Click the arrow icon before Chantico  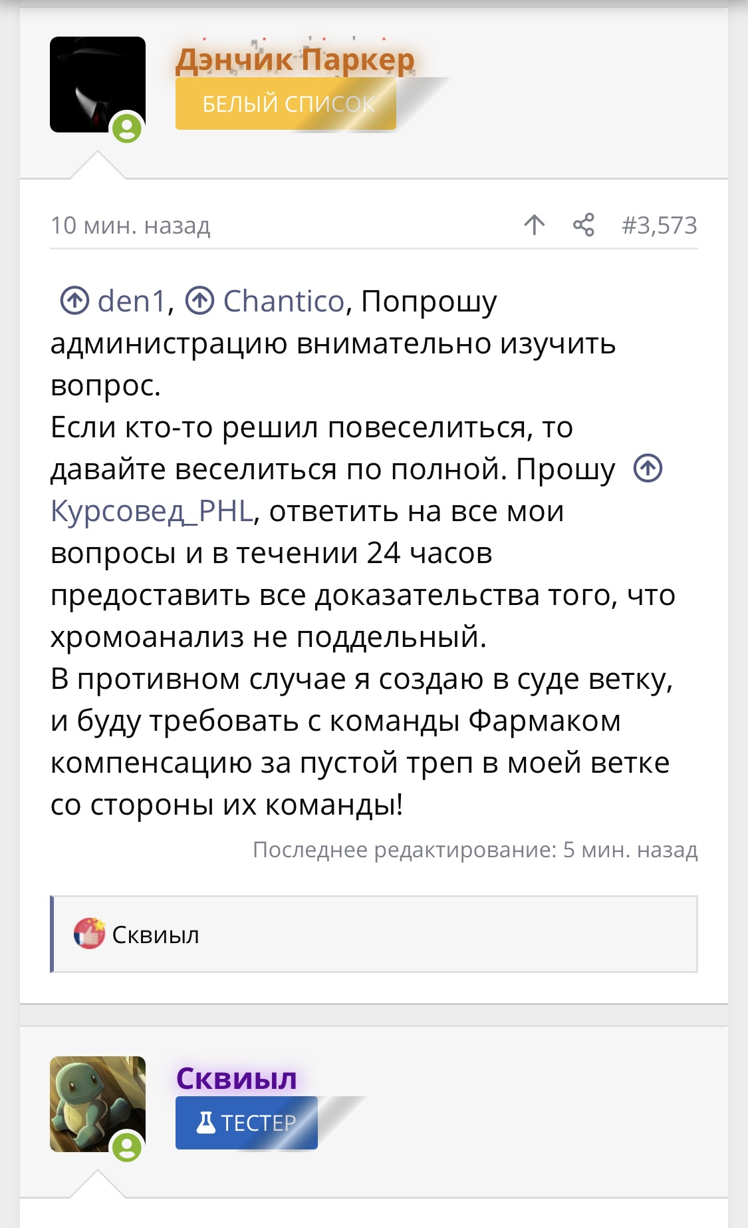199,301
